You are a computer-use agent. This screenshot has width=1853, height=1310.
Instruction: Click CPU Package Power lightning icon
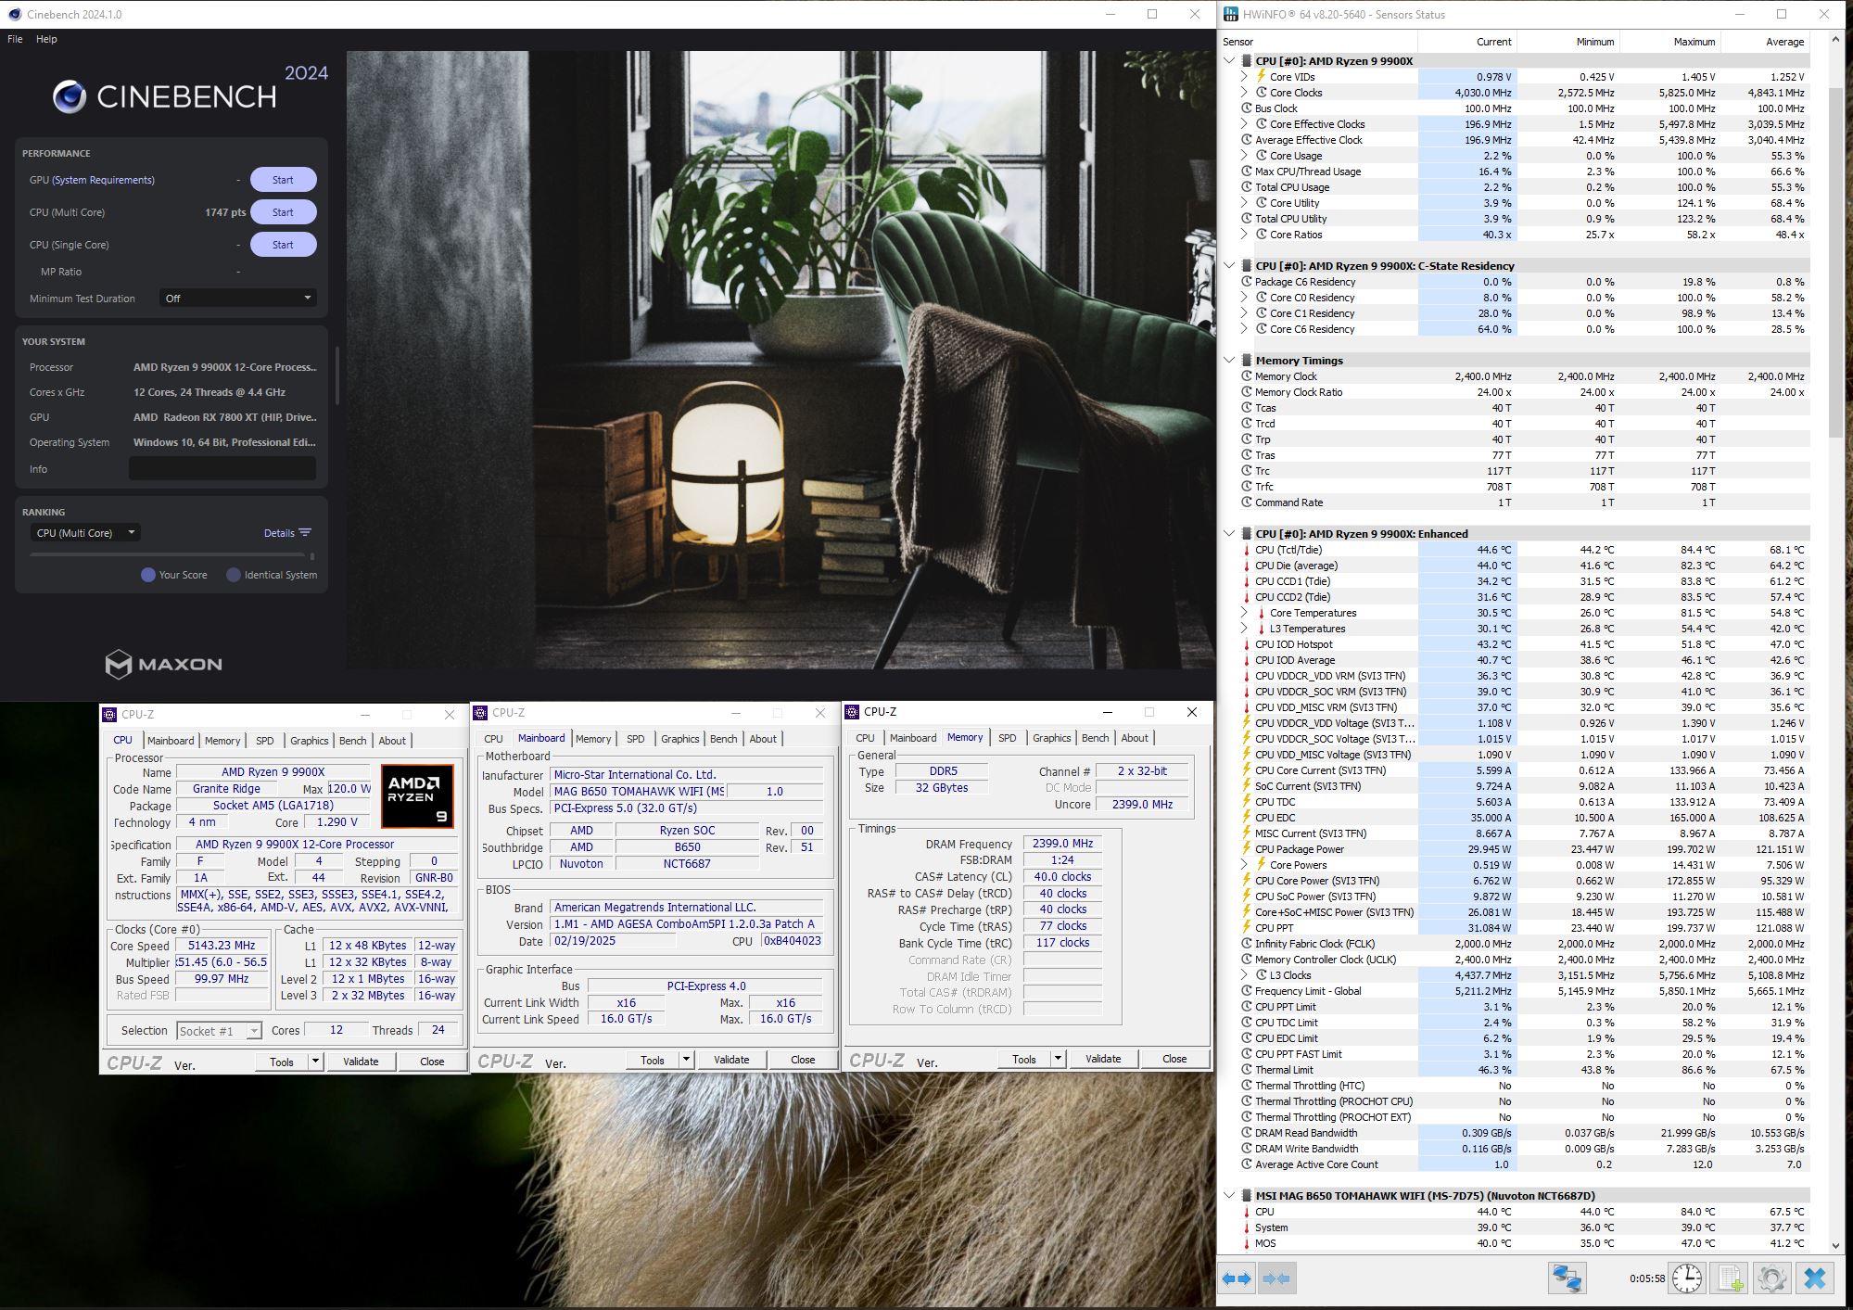(x=1247, y=849)
